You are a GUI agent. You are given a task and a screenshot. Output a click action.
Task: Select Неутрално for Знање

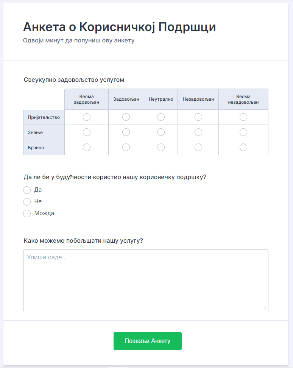click(161, 132)
